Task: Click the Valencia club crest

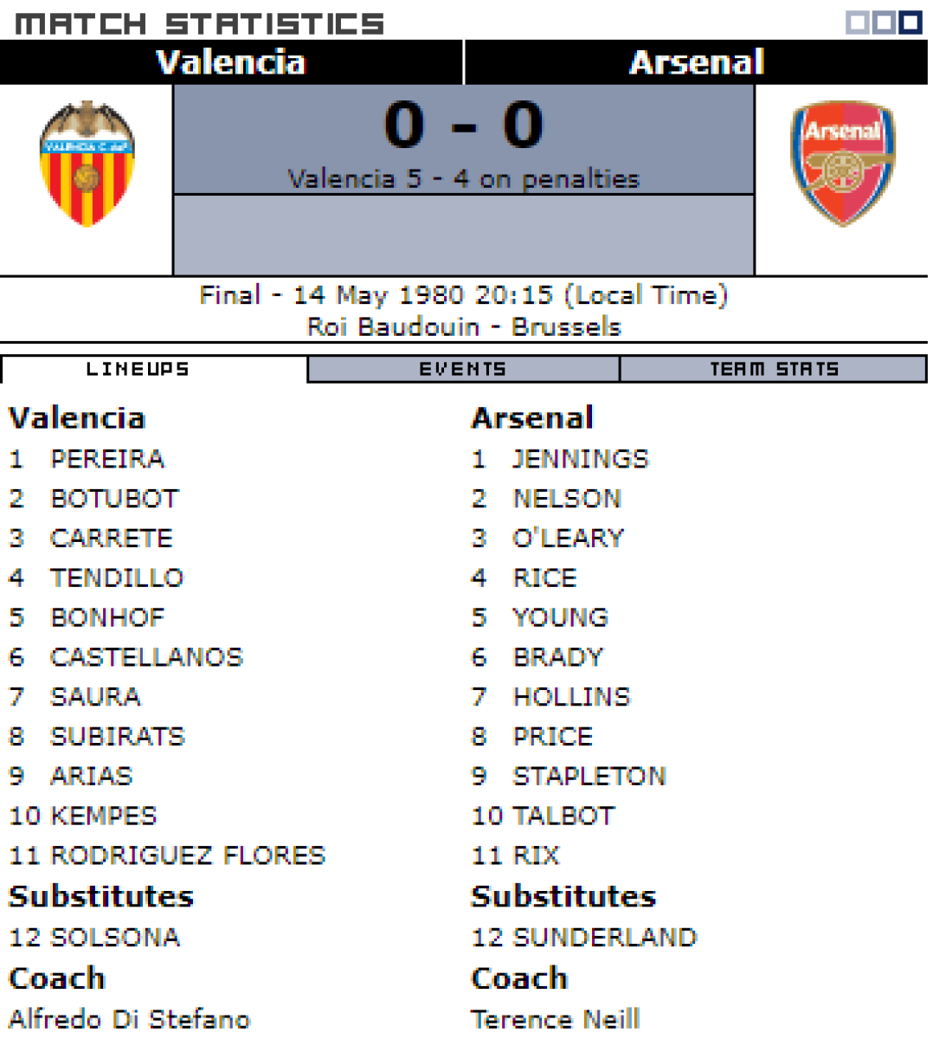Action: (x=87, y=165)
